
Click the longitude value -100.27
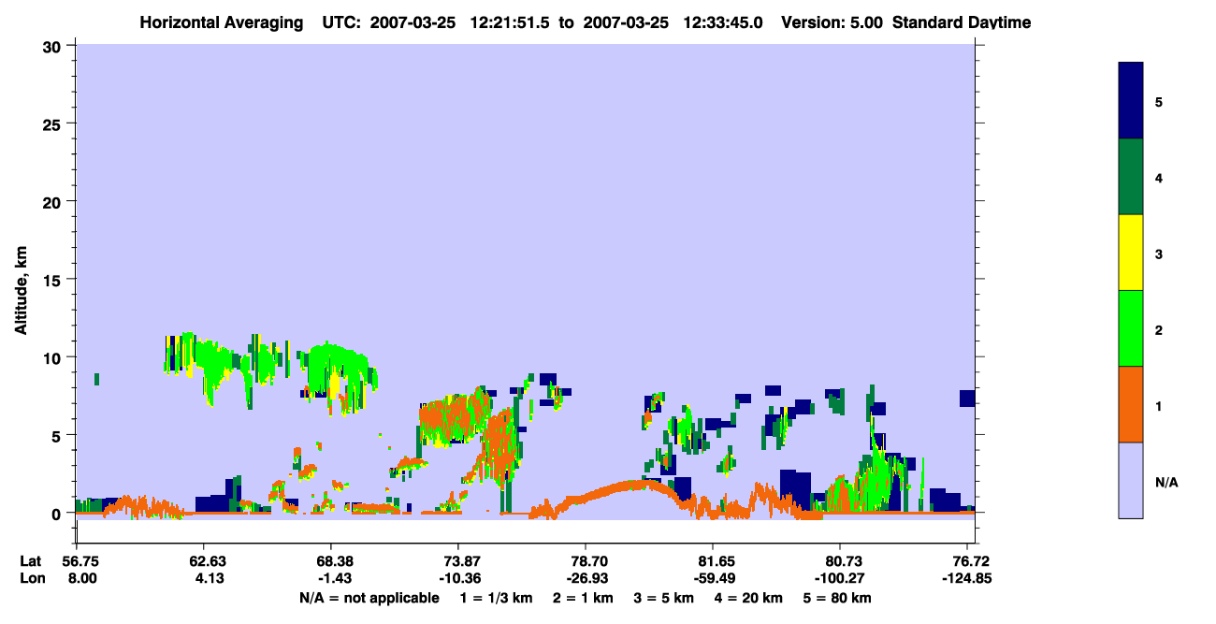(841, 578)
